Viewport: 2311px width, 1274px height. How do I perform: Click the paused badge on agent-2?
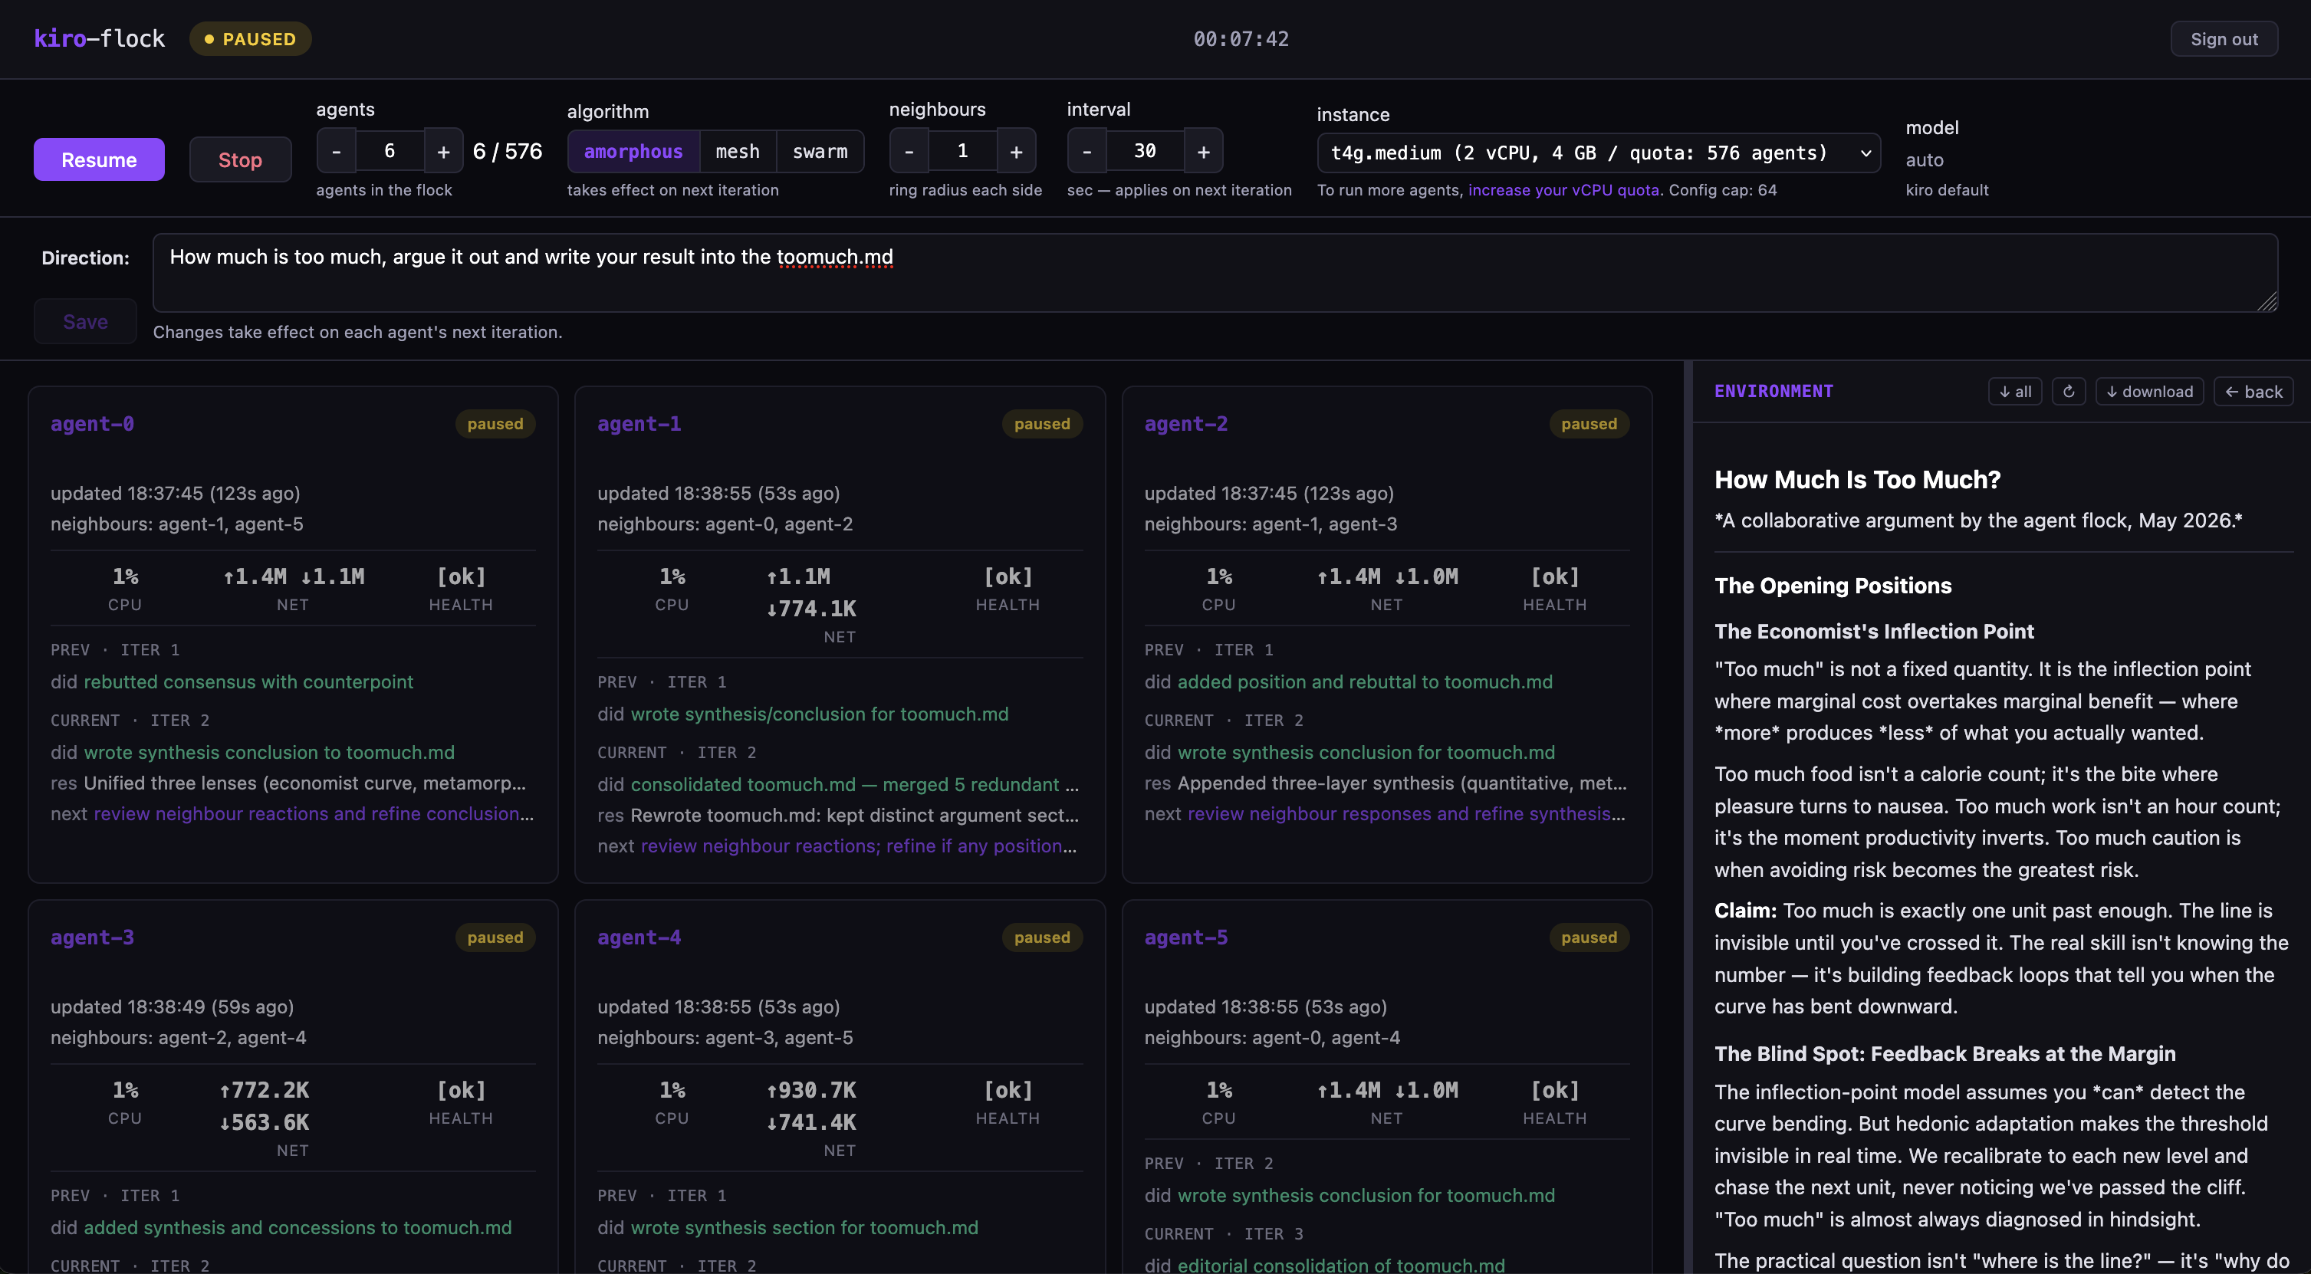click(x=1589, y=423)
